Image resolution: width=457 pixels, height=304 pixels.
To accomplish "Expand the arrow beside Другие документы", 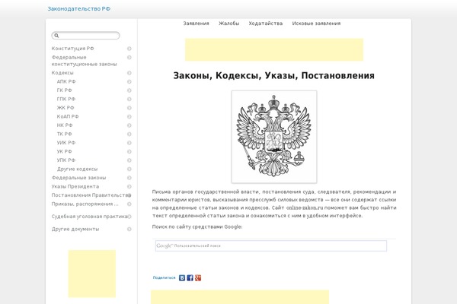I will [129, 230].
